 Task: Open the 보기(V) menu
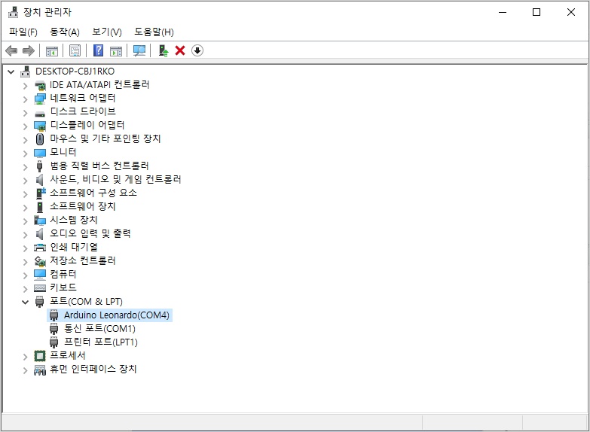pos(107,32)
